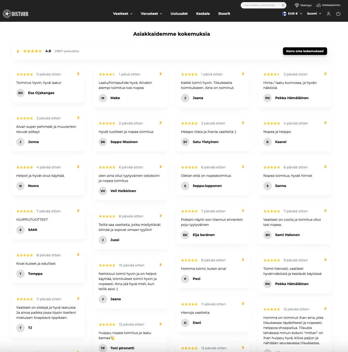Click arrow icon on Kaarel review
Screen dimensions: 348x352
pyautogui.click(x=325, y=123)
